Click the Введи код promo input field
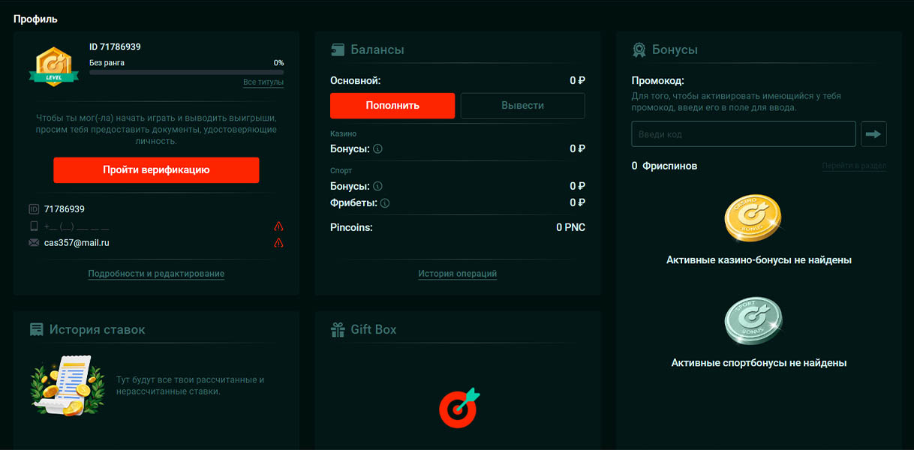Image resolution: width=914 pixels, height=450 pixels. pos(743,134)
